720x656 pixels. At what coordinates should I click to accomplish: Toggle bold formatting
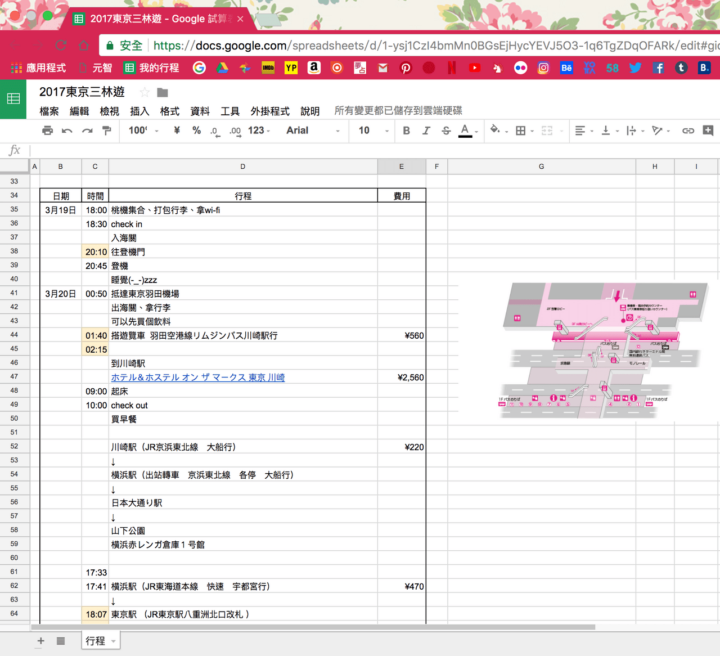406,131
